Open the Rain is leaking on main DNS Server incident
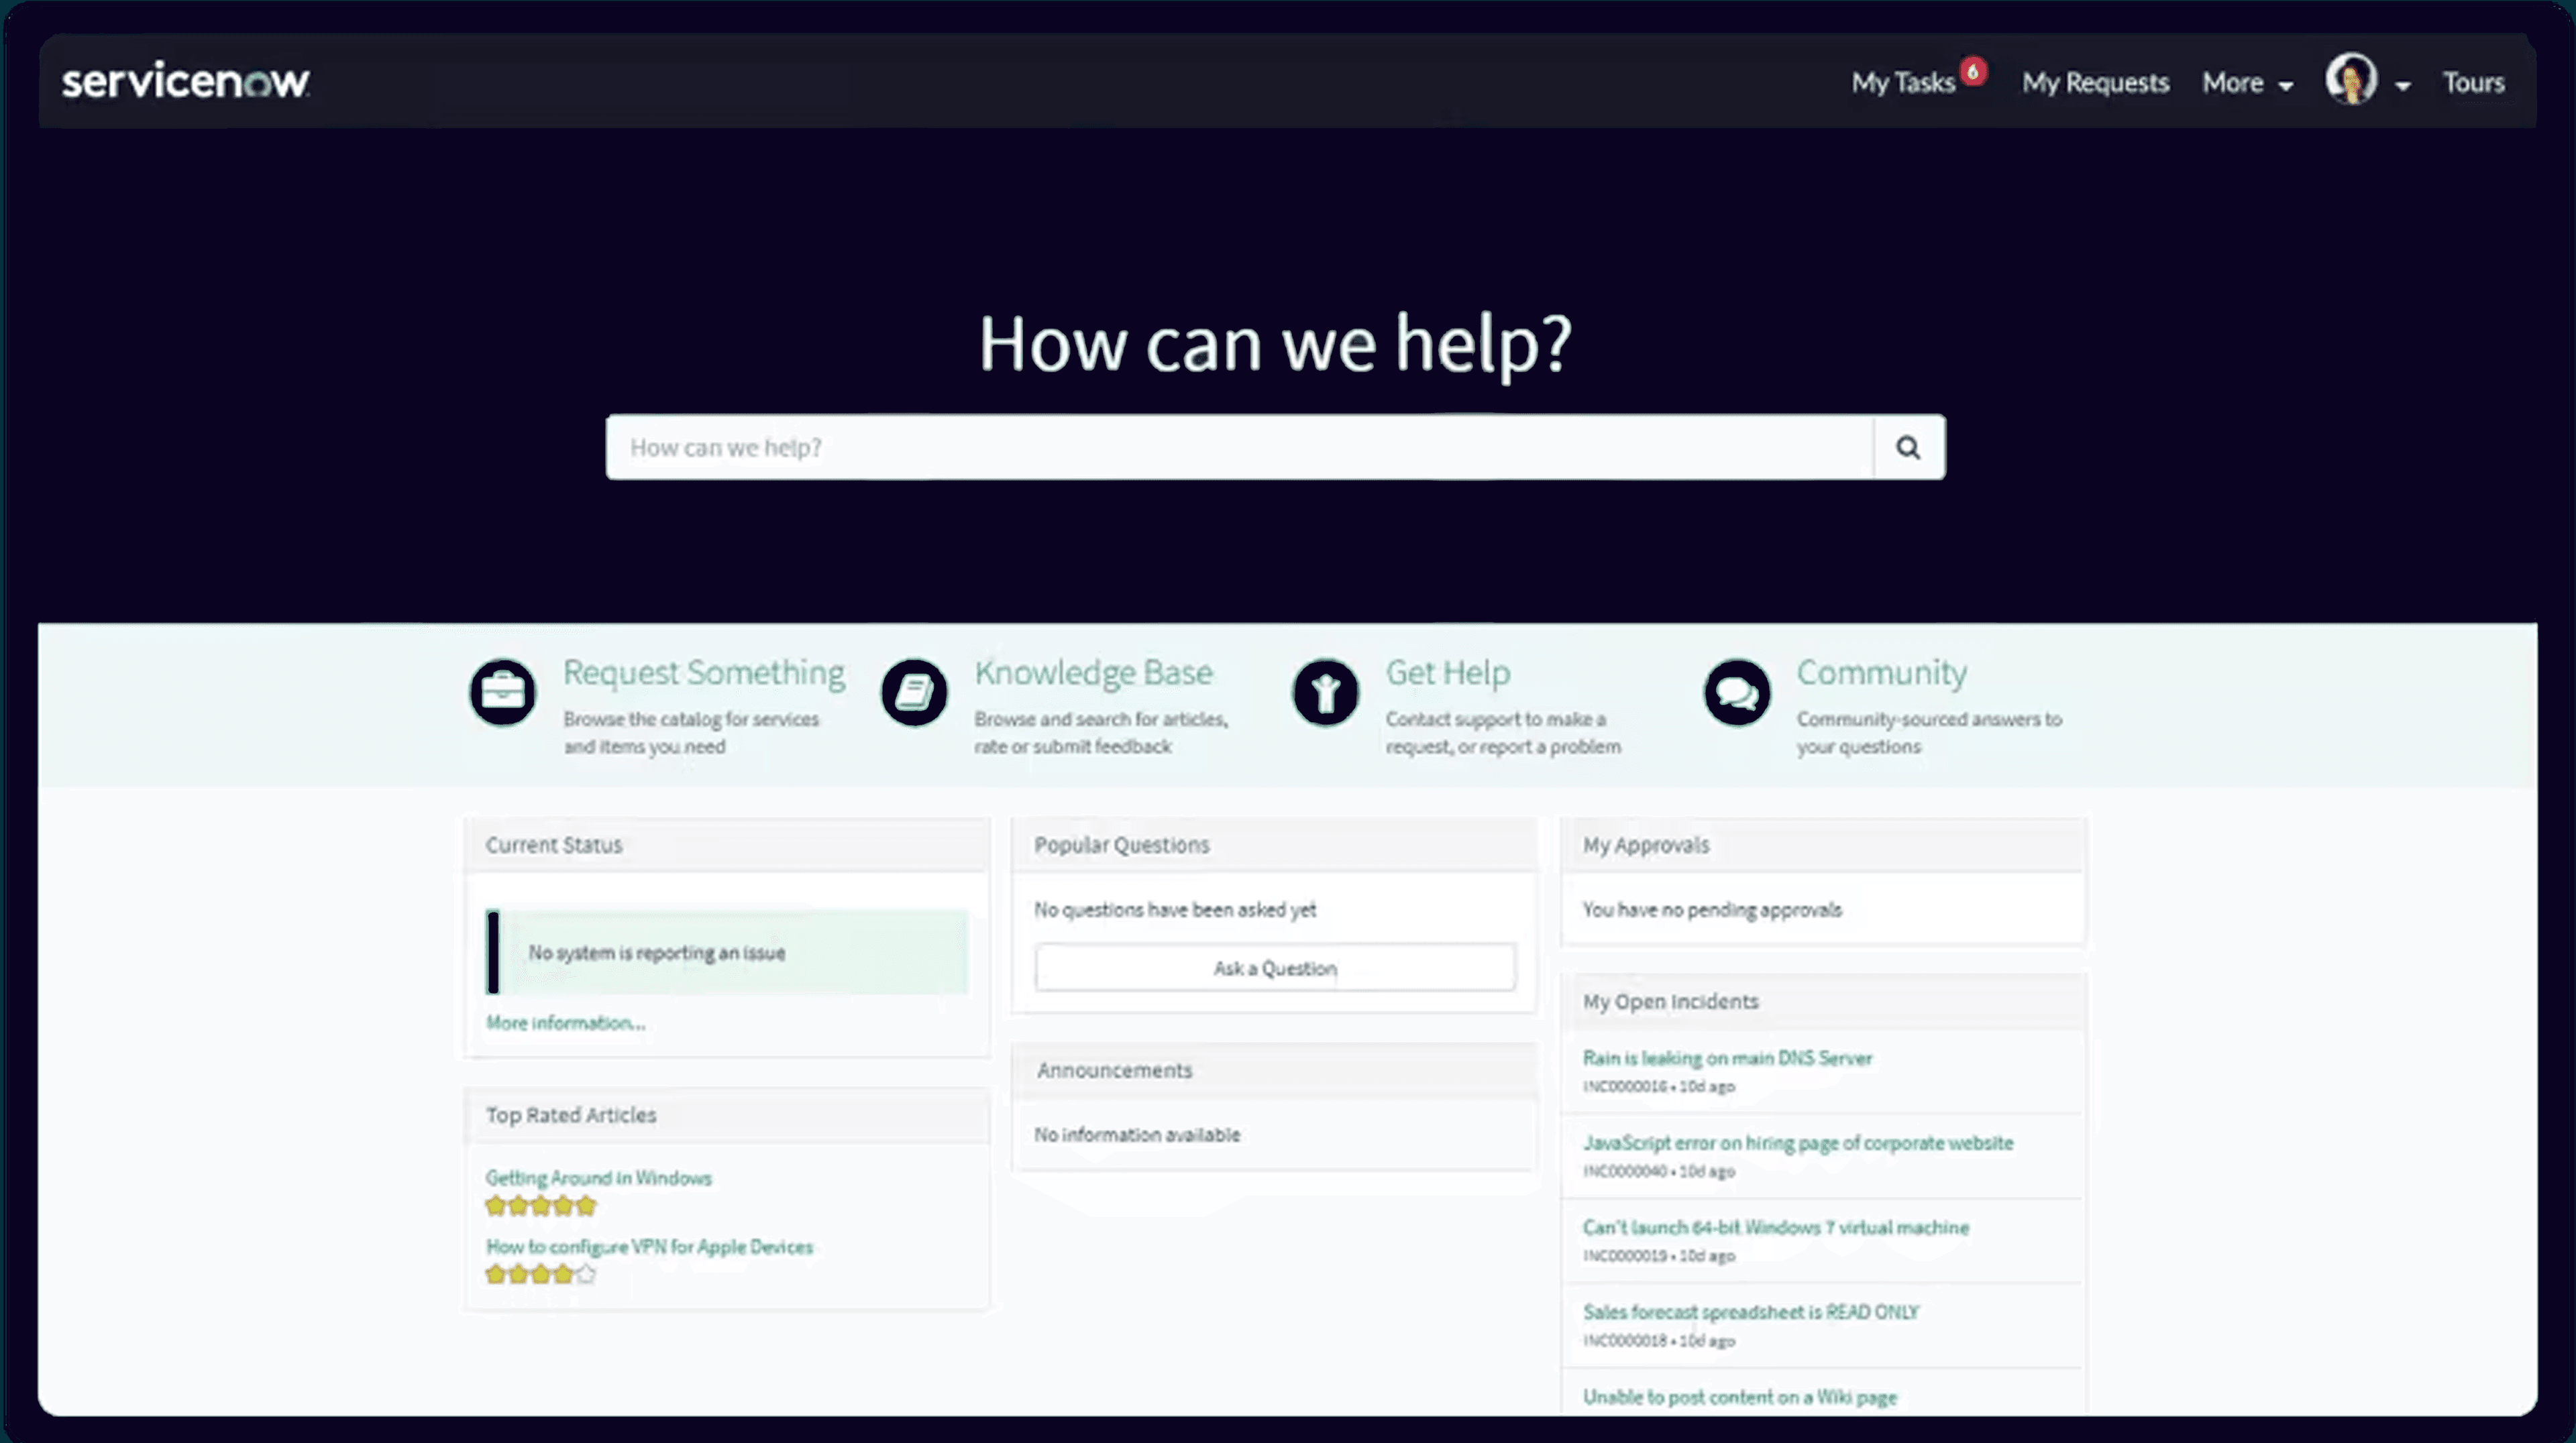The height and width of the screenshot is (1443, 2576). coord(1727,1058)
